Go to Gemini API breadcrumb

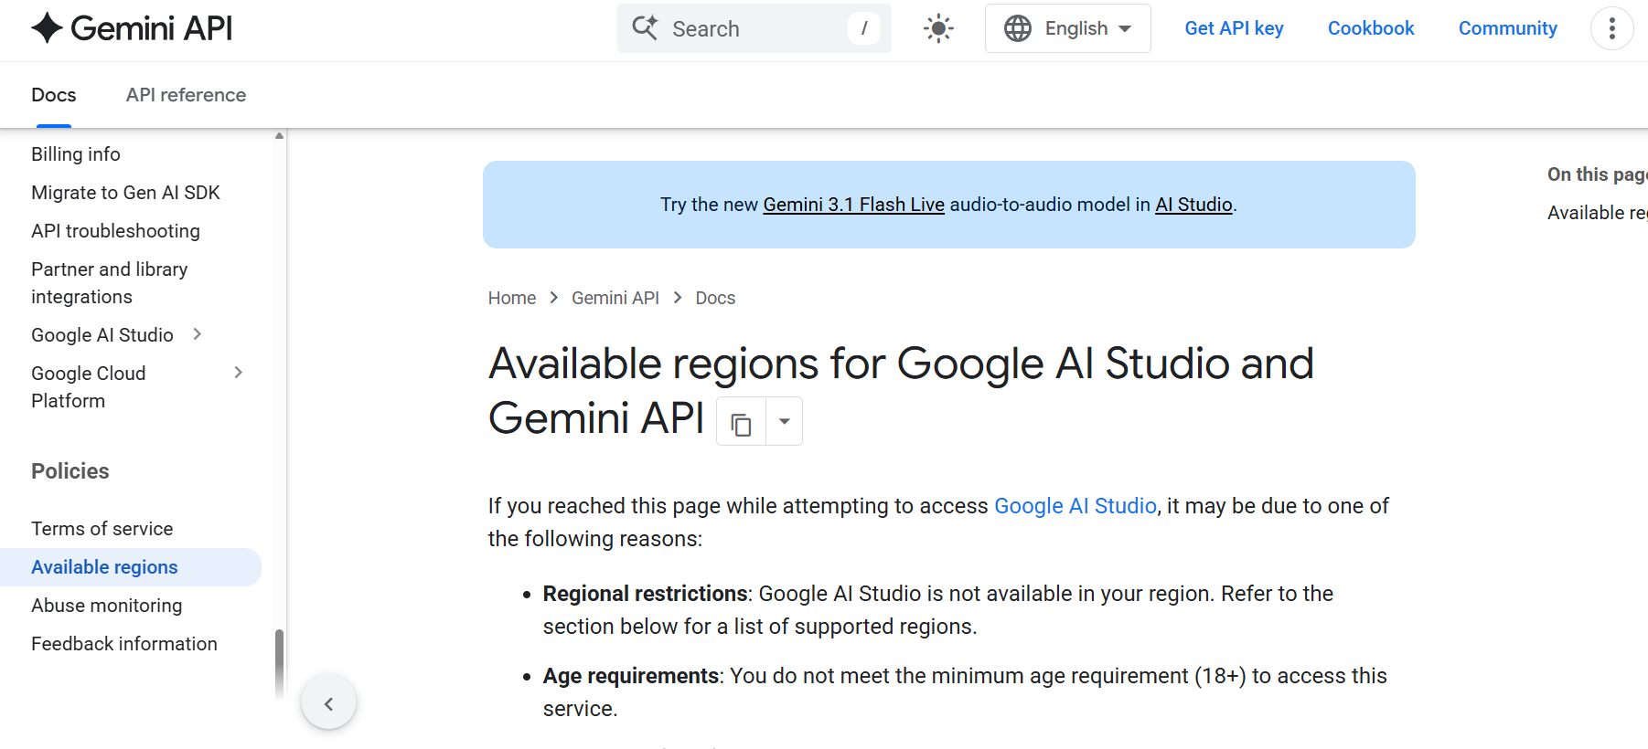pyautogui.click(x=615, y=298)
